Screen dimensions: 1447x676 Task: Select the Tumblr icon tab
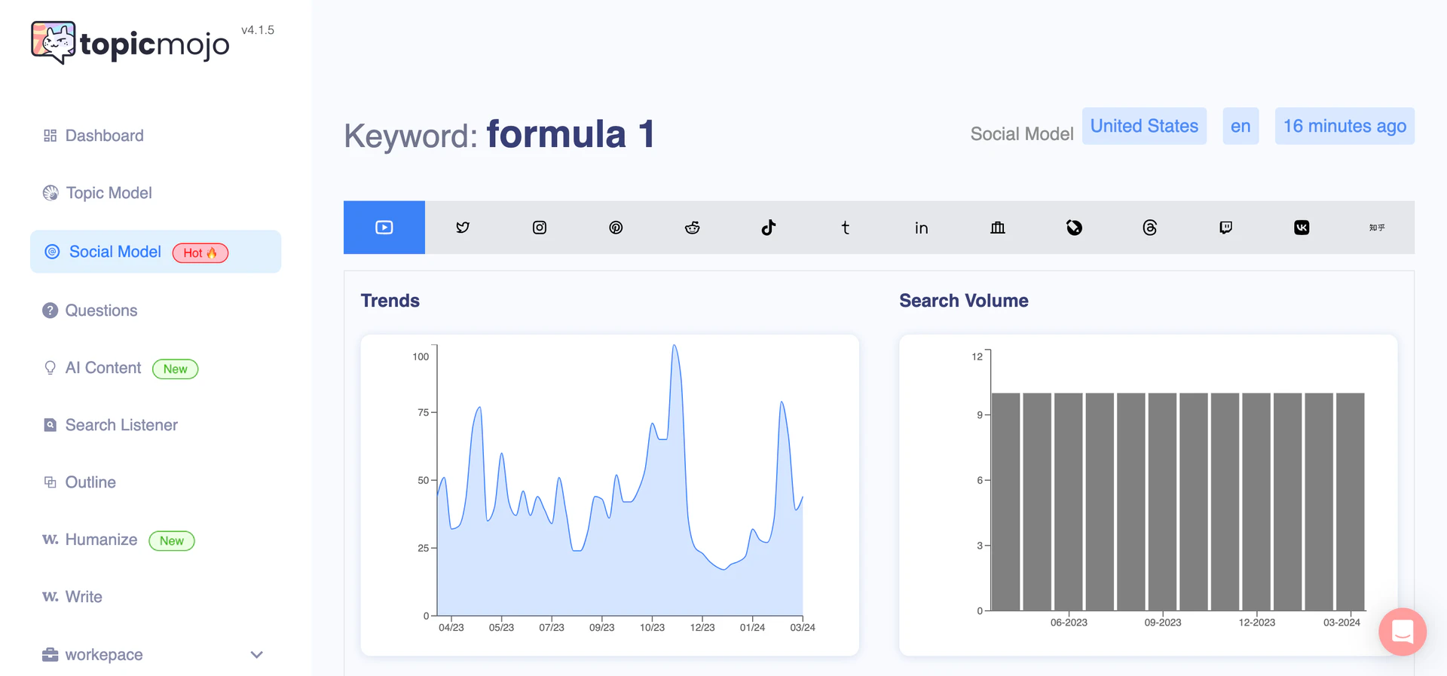pos(846,228)
